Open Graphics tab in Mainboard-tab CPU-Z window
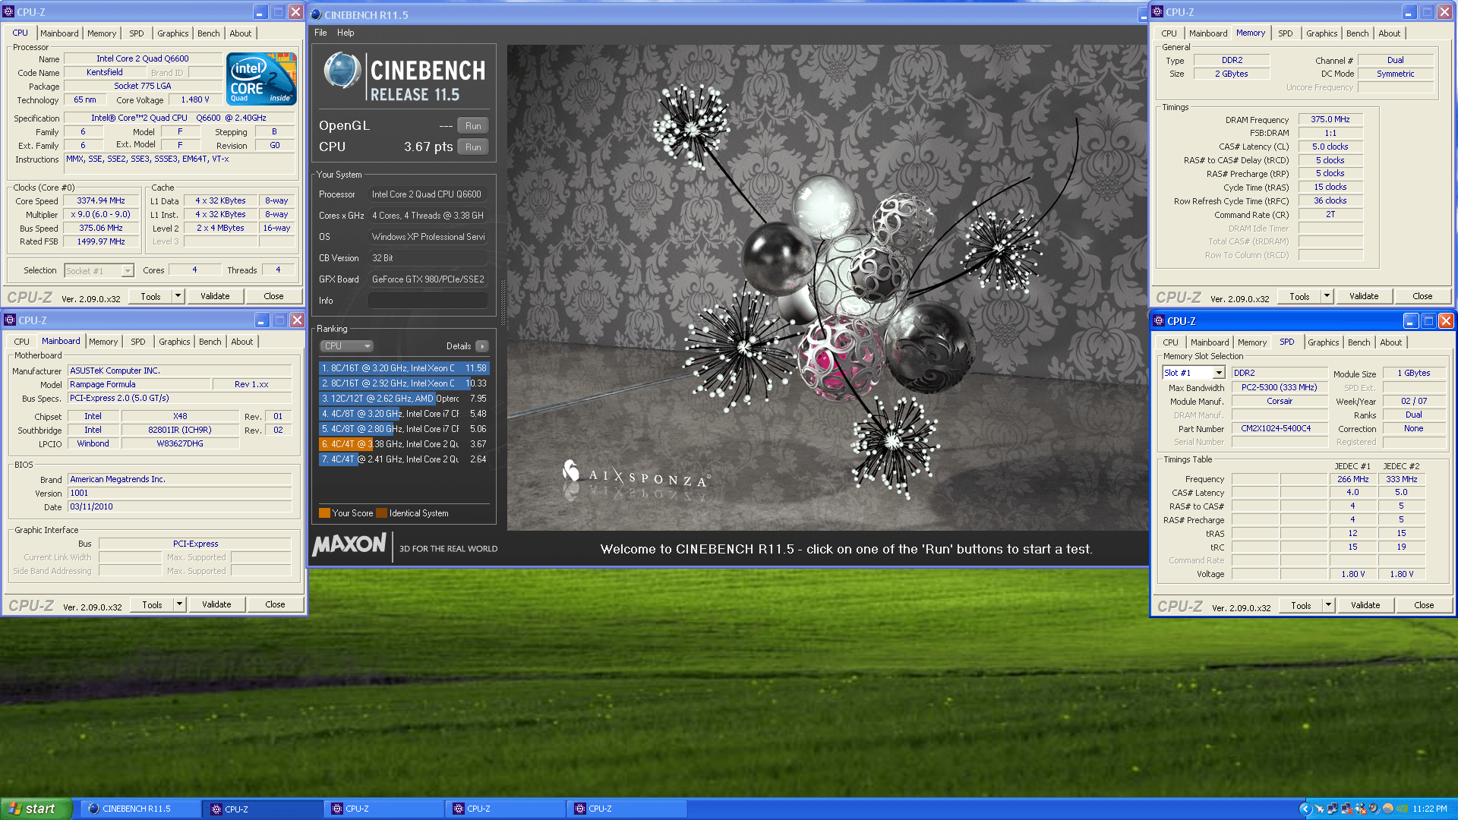Image resolution: width=1458 pixels, height=820 pixels. pyautogui.click(x=174, y=342)
